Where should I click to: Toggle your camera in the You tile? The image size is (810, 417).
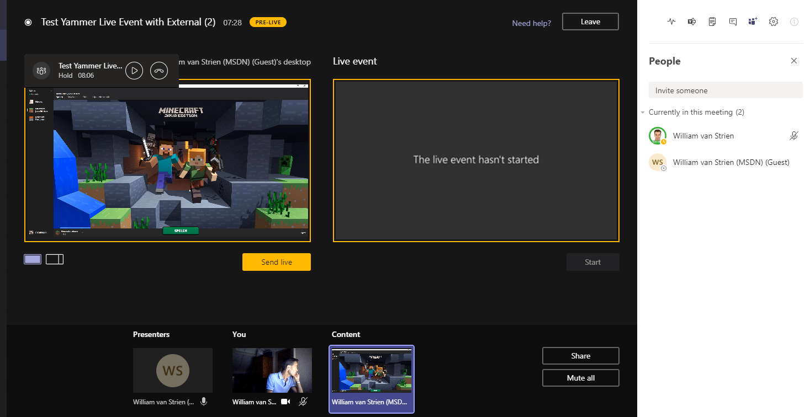tap(285, 402)
